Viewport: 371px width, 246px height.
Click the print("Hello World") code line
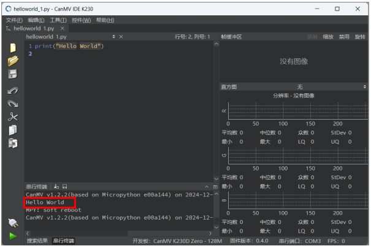[x=69, y=46]
